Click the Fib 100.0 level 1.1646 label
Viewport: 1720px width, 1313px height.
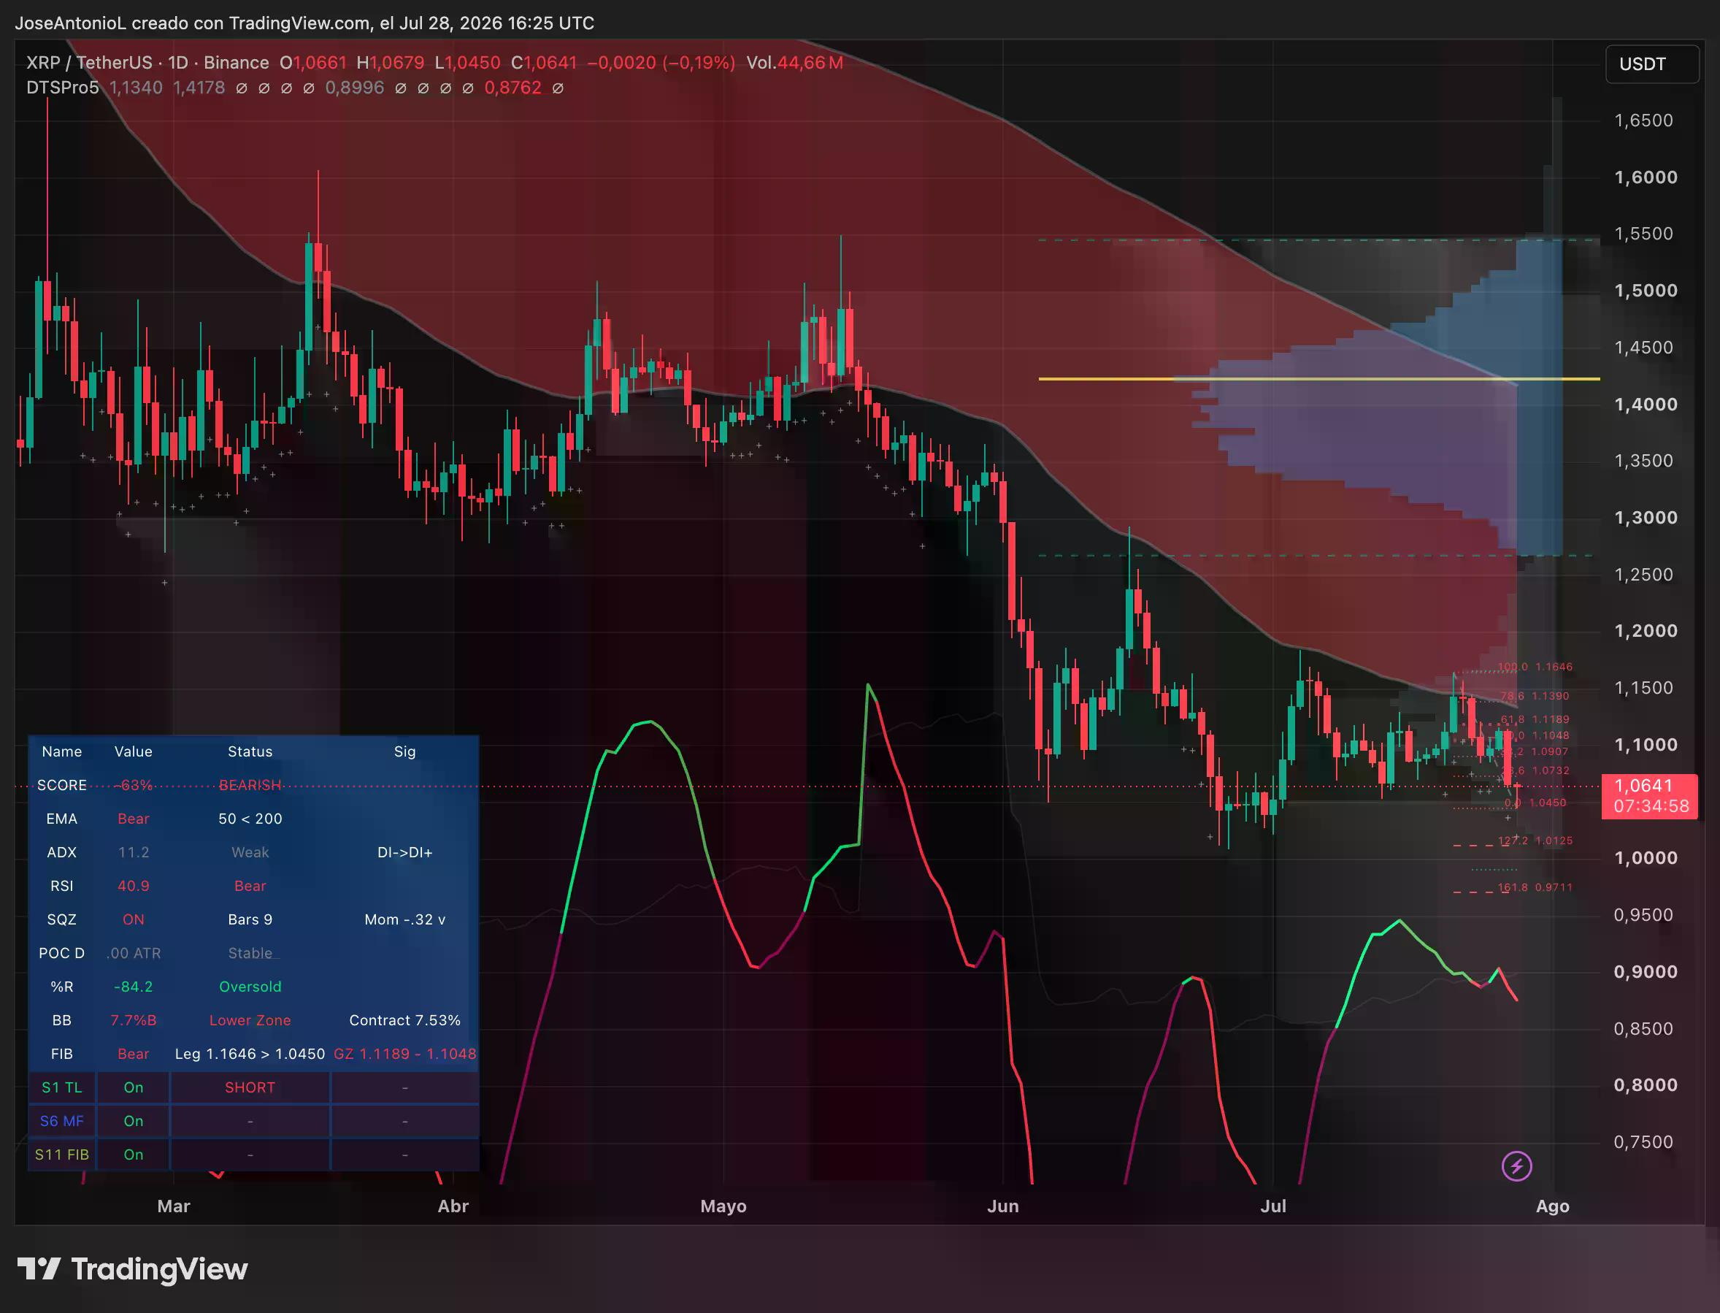[1535, 667]
